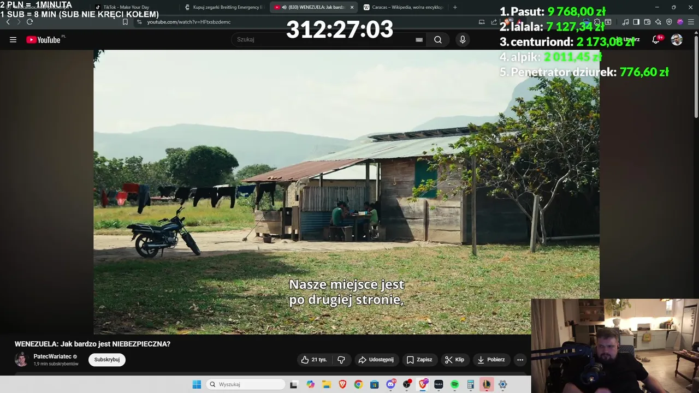The width and height of the screenshot is (699, 393).
Task: Open the PatecWariatec channel avatar
Action: coord(21,360)
